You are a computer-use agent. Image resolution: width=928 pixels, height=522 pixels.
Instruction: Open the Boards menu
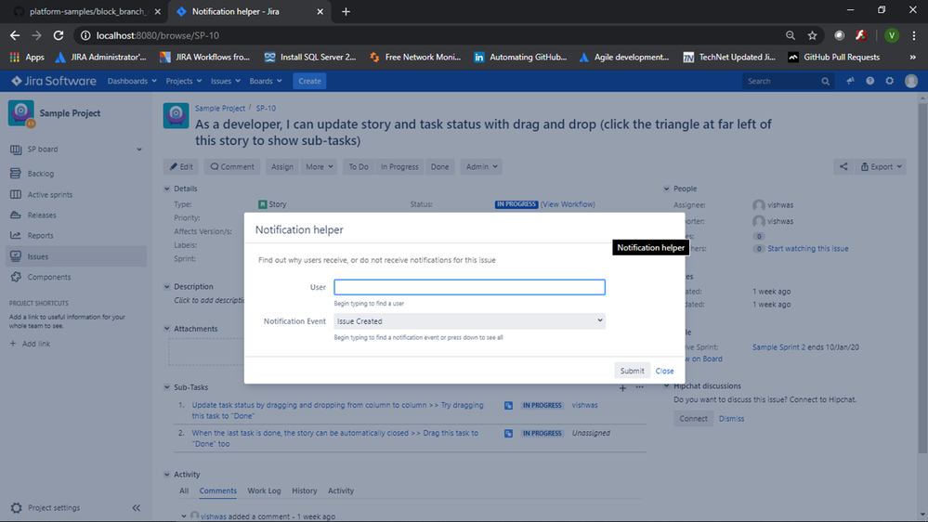pyautogui.click(x=265, y=81)
